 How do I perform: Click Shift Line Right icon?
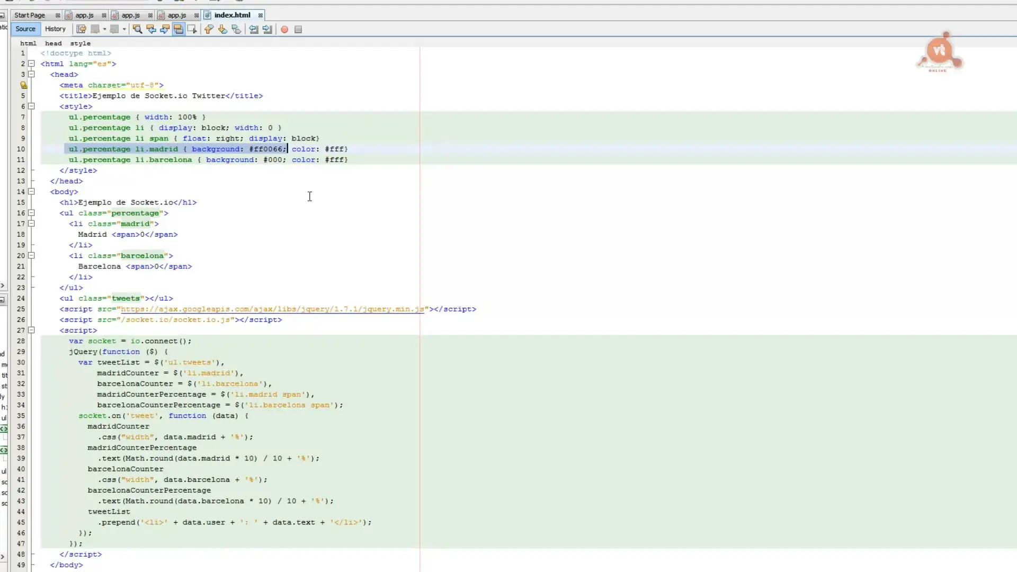pyautogui.click(x=267, y=29)
